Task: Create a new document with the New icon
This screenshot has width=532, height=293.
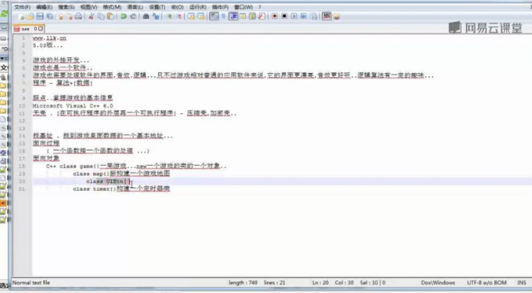Action: [x=21, y=16]
